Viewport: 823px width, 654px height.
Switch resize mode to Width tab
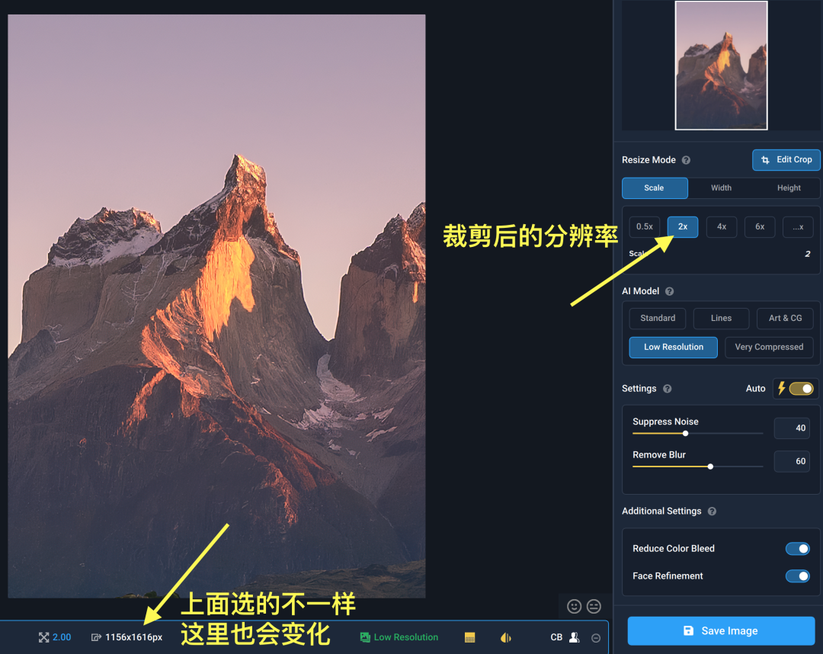[721, 188]
